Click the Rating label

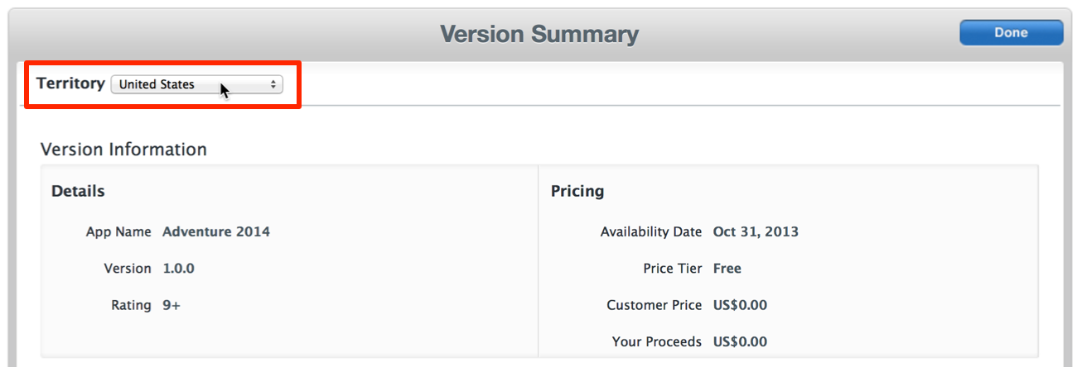[131, 305]
